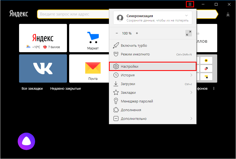Click the Синхронизация heading text
Viewport: 236px width, 159px height.
[140, 16]
